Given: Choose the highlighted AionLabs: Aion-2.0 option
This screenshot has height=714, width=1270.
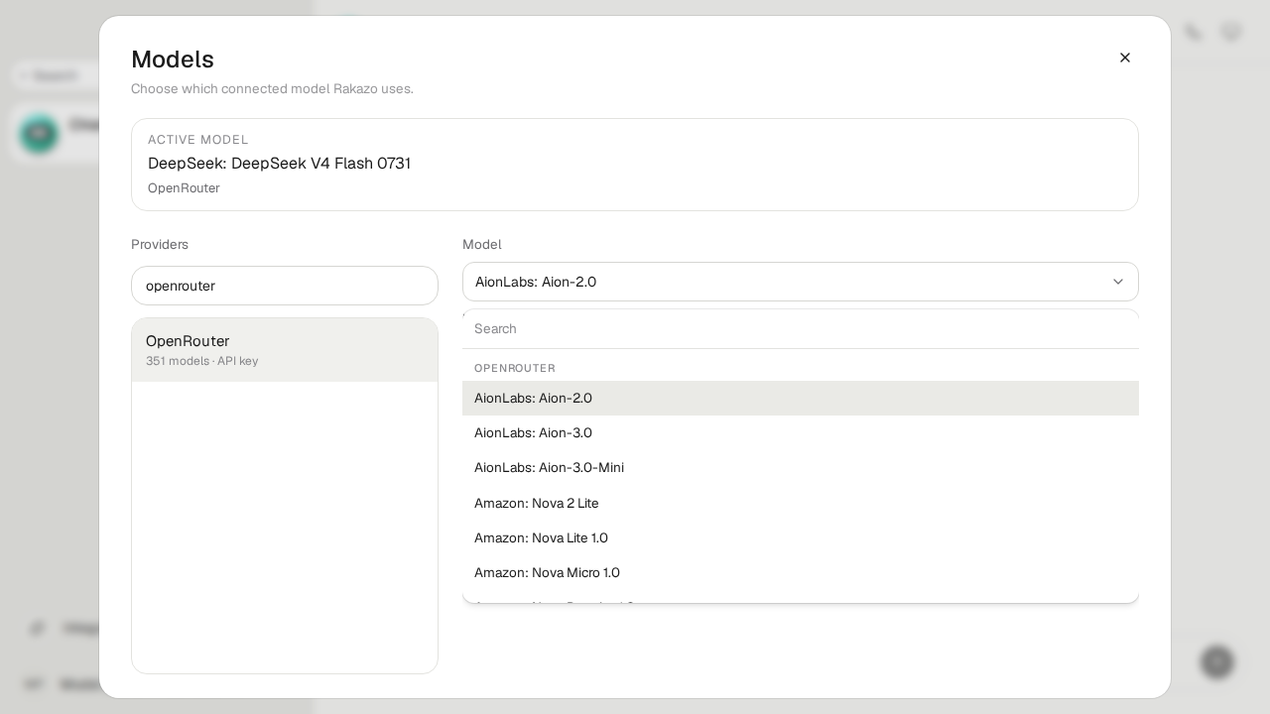Looking at the screenshot, I should tap(801, 398).
